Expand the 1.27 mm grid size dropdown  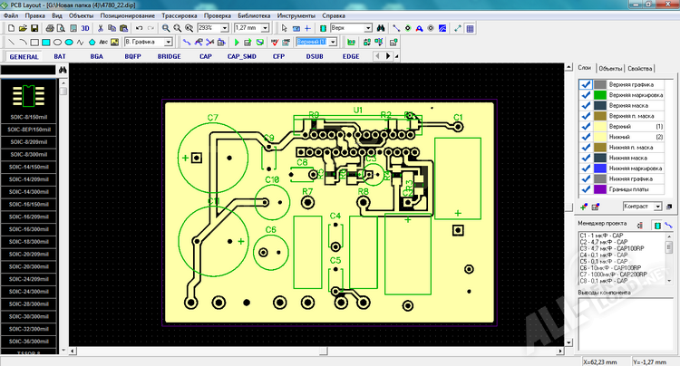tap(266, 29)
